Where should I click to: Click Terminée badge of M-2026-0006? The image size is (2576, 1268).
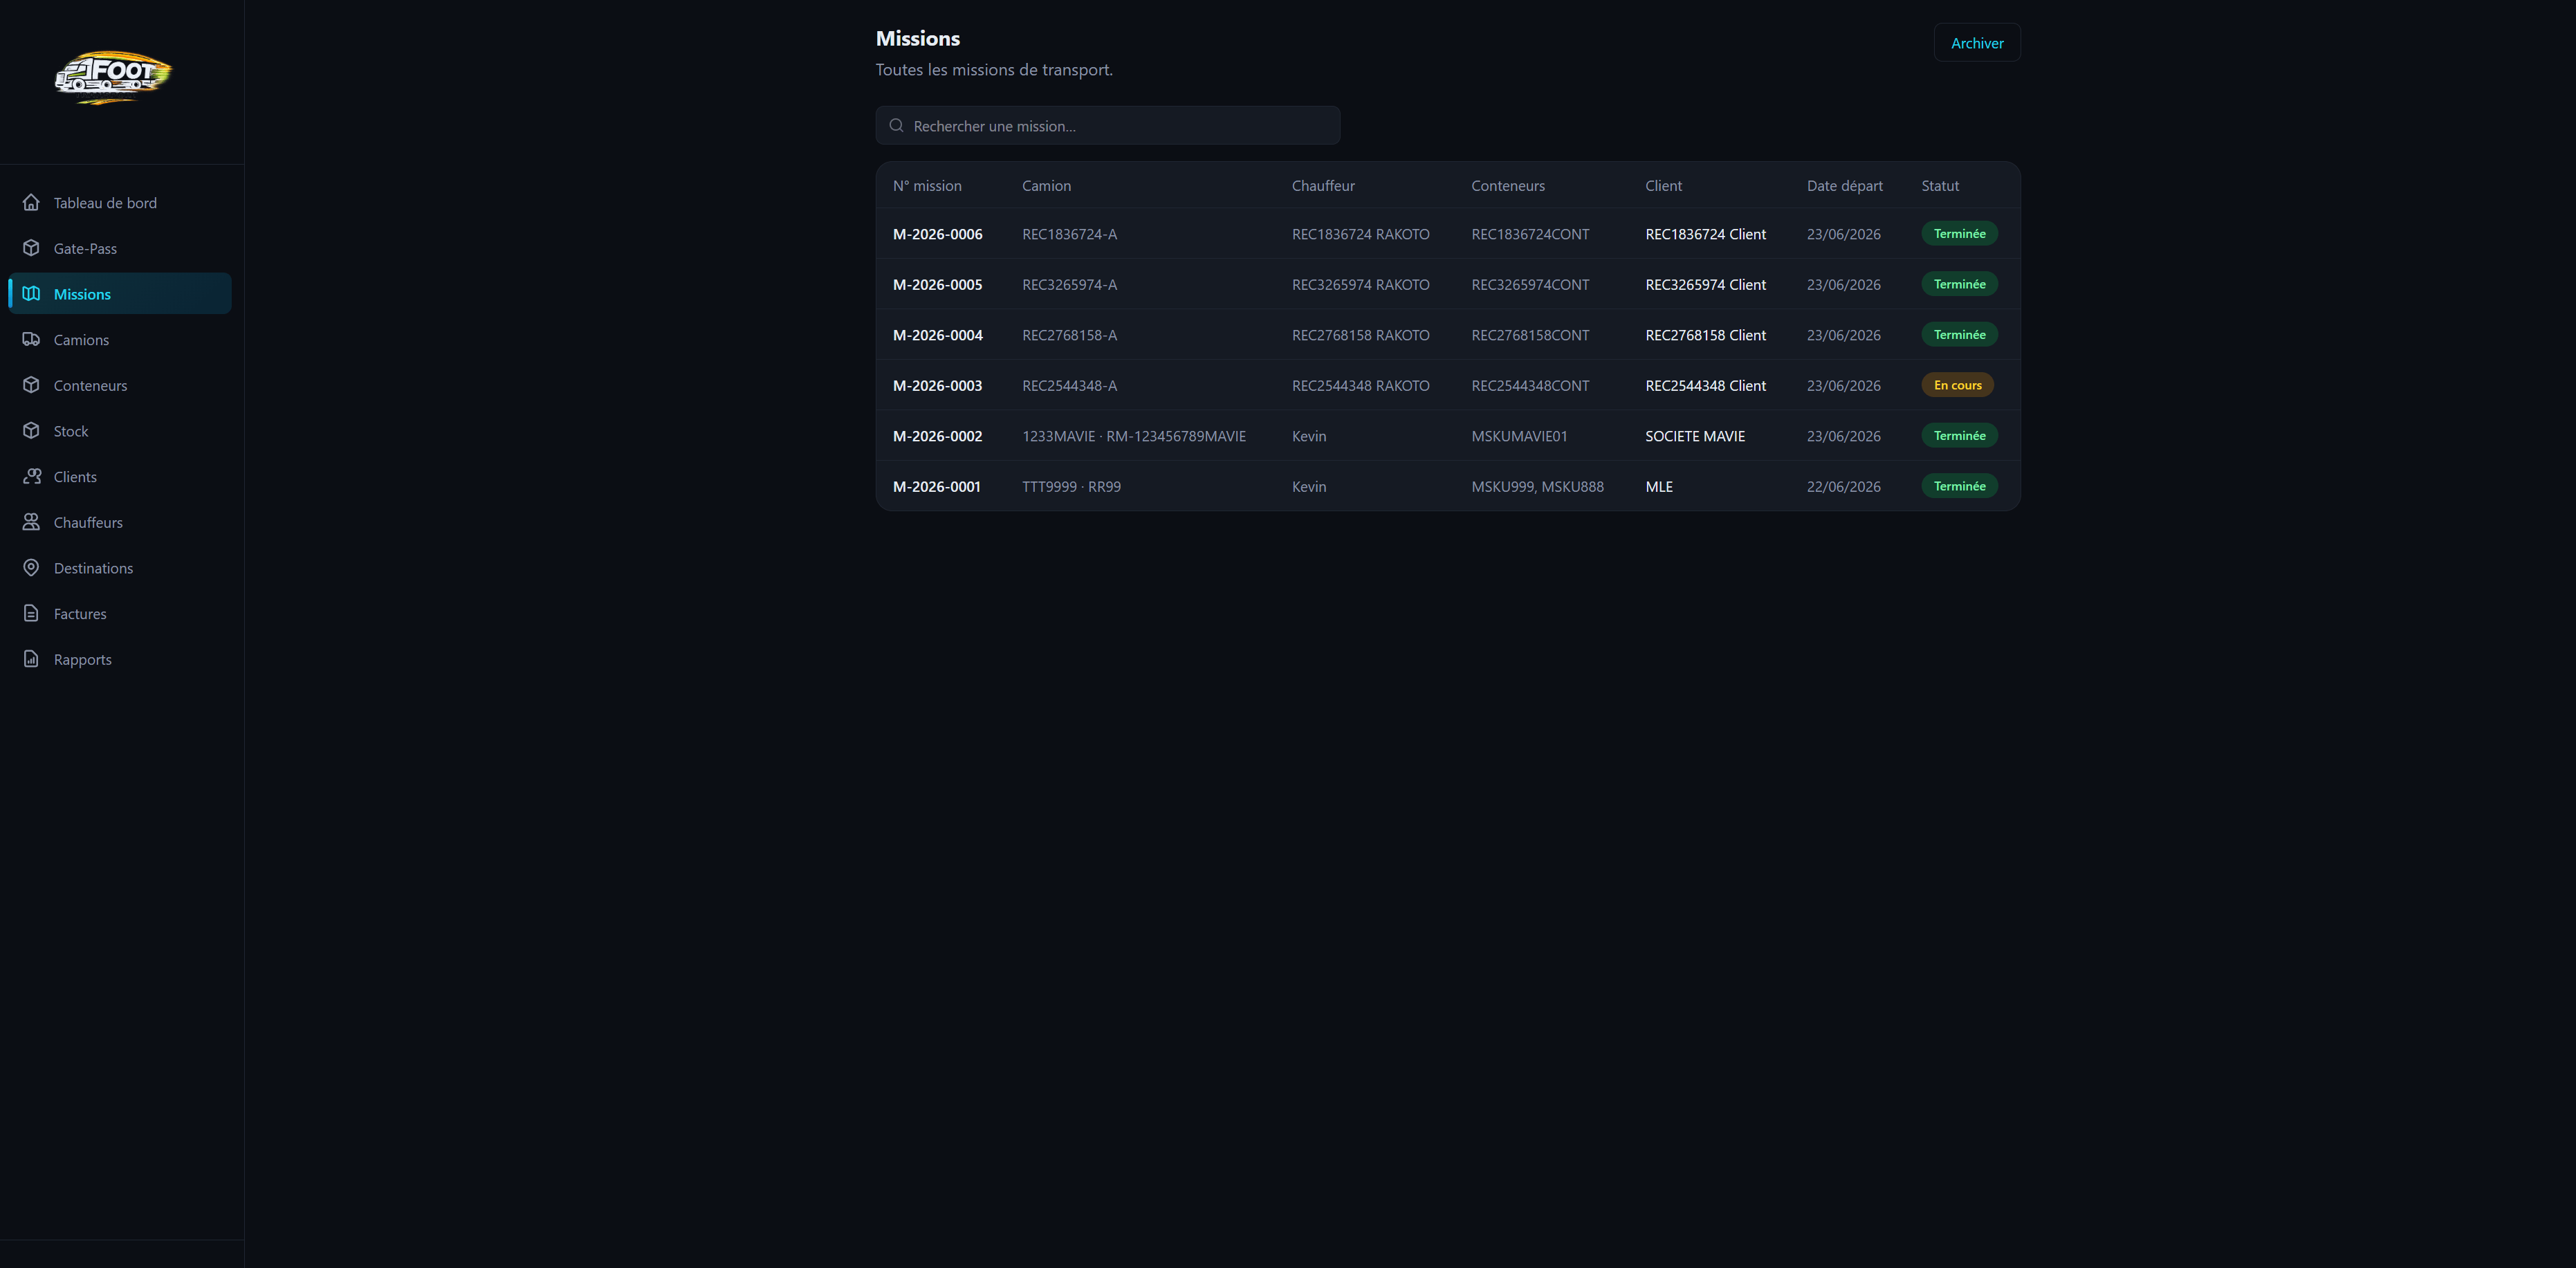click(x=1958, y=234)
